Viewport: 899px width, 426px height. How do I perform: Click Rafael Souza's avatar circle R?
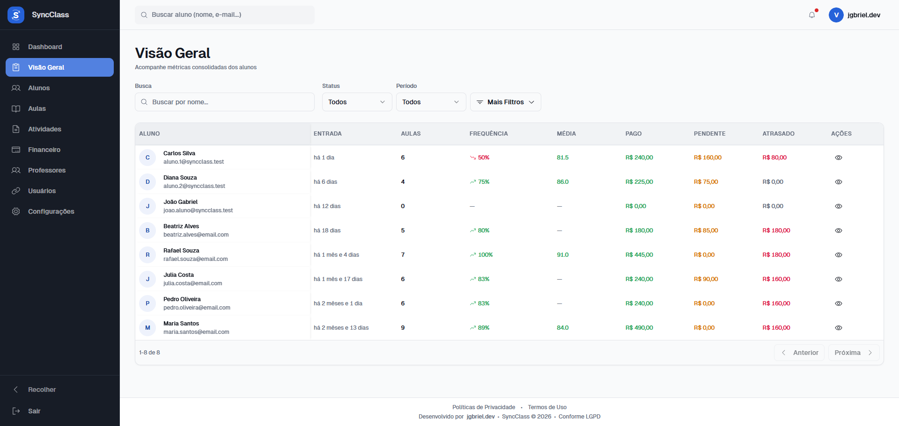pyautogui.click(x=147, y=255)
